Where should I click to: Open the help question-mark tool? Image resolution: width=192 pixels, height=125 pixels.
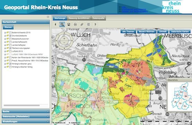[x=95, y=25]
